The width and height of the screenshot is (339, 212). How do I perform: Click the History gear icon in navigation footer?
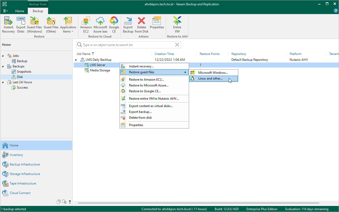(65, 202)
